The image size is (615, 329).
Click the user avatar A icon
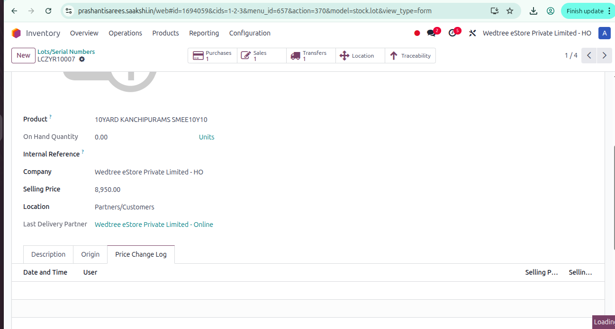[605, 33]
